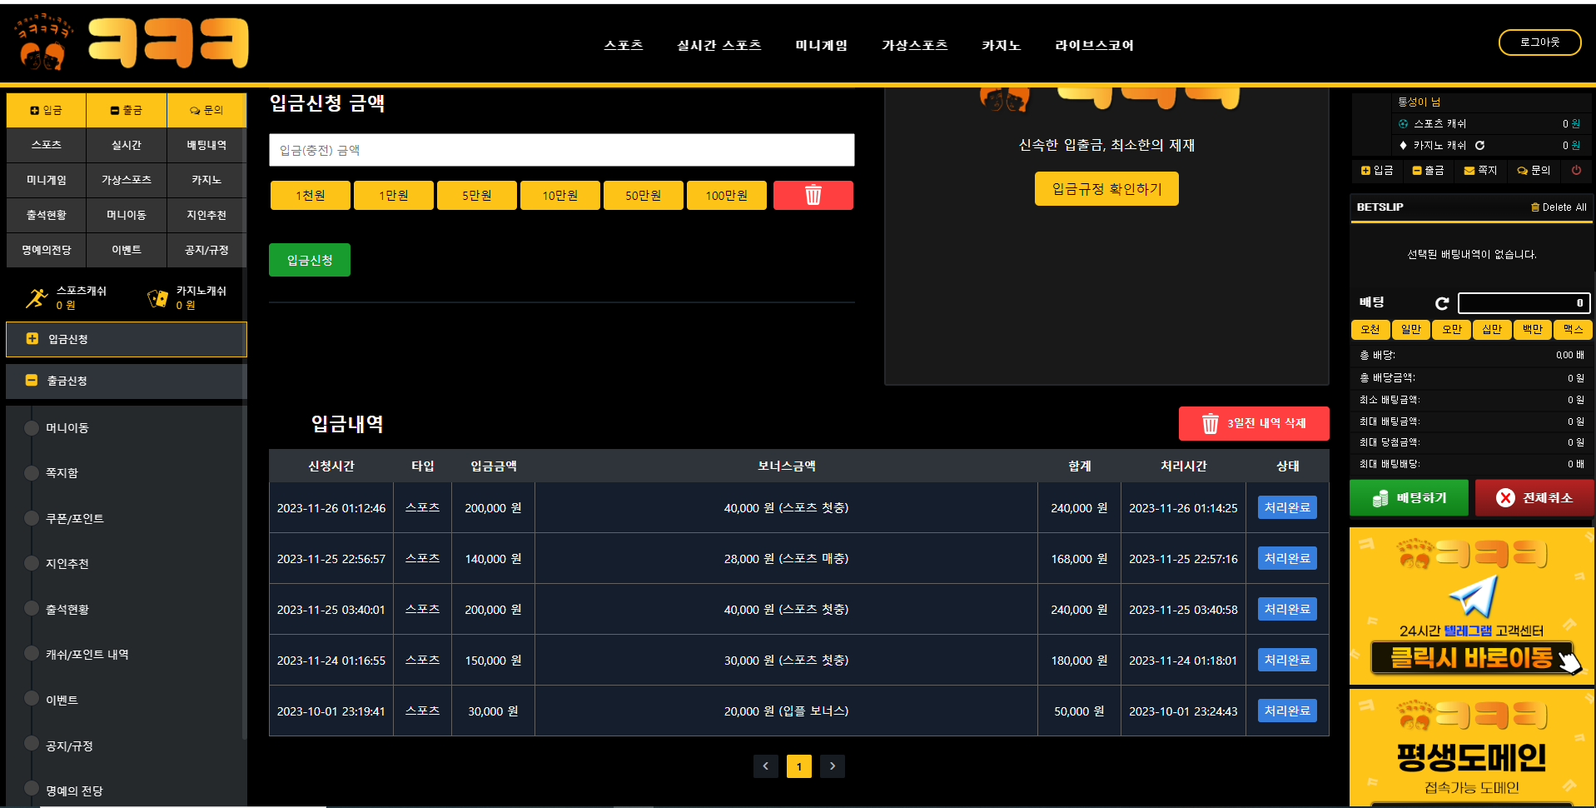Image resolution: width=1596 pixels, height=808 pixels.
Task: Go to previous page with left chevron
Action: click(x=765, y=766)
